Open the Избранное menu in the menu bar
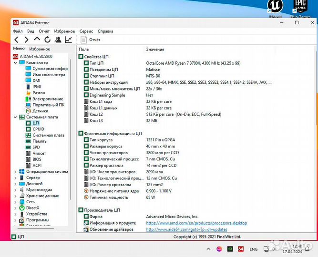This screenshot has height=257, width=318. (x=64, y=31)
